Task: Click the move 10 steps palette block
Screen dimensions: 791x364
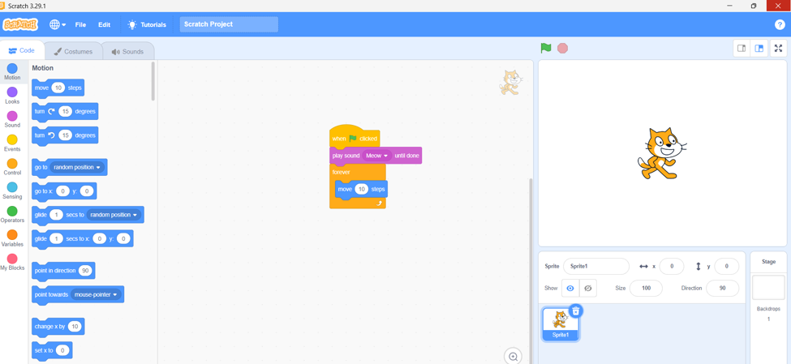Action: pyautogui.click(x=58, y=88)
